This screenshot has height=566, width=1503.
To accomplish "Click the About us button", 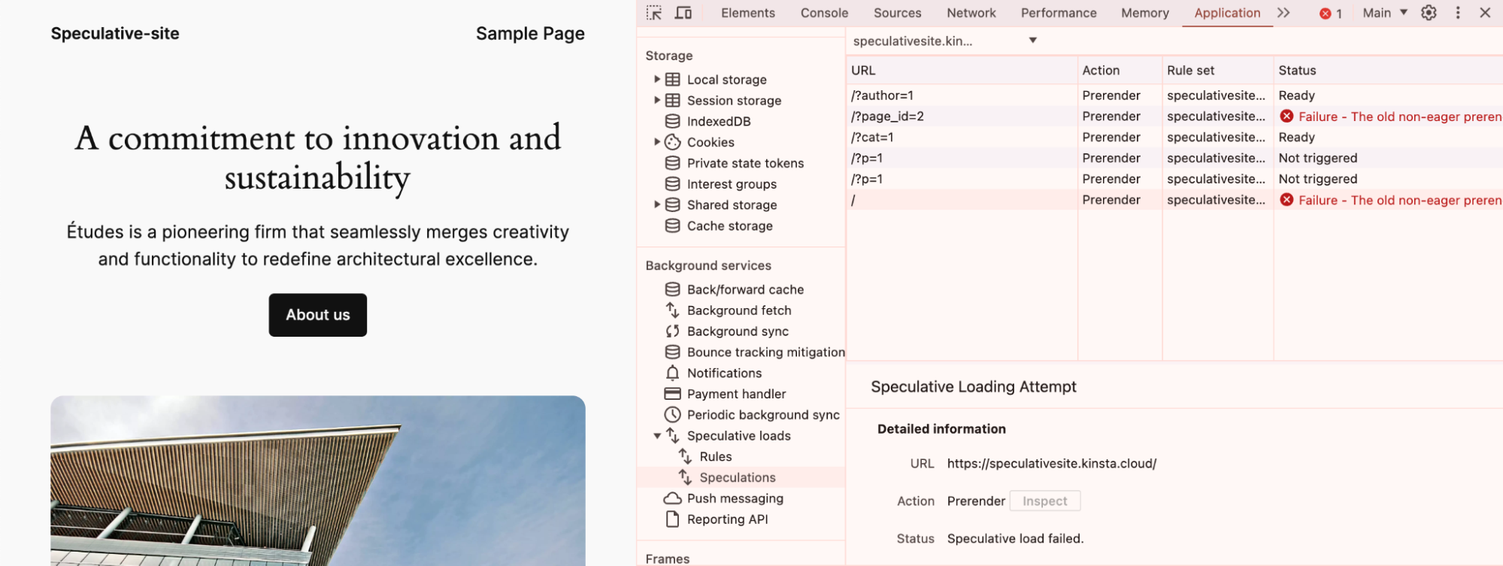I will click(x=318, y=315).
